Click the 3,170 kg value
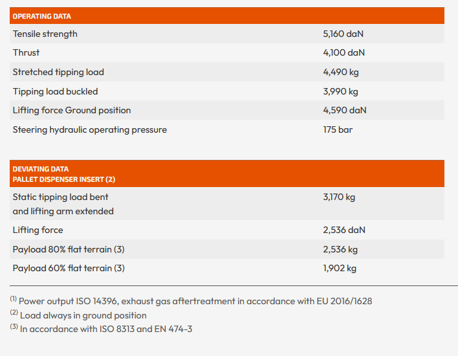This screenshot has height=356, width=458. [x=339, y=197]
